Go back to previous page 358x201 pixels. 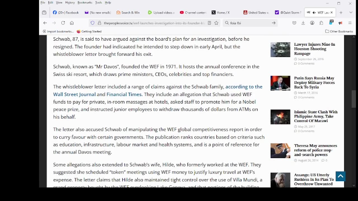pos(45,23)
